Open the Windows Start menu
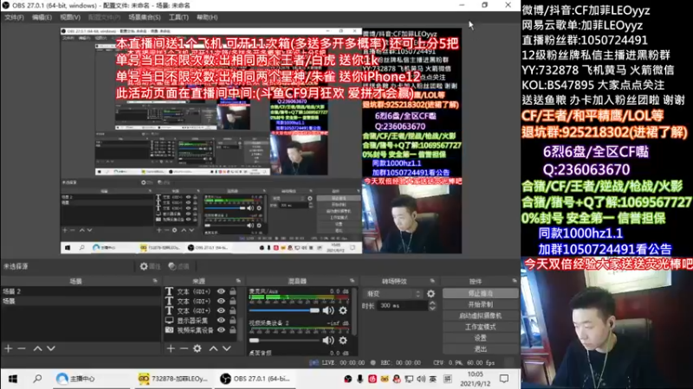The height and width of the screenshot is (389, 693). [x=13, y=379]
